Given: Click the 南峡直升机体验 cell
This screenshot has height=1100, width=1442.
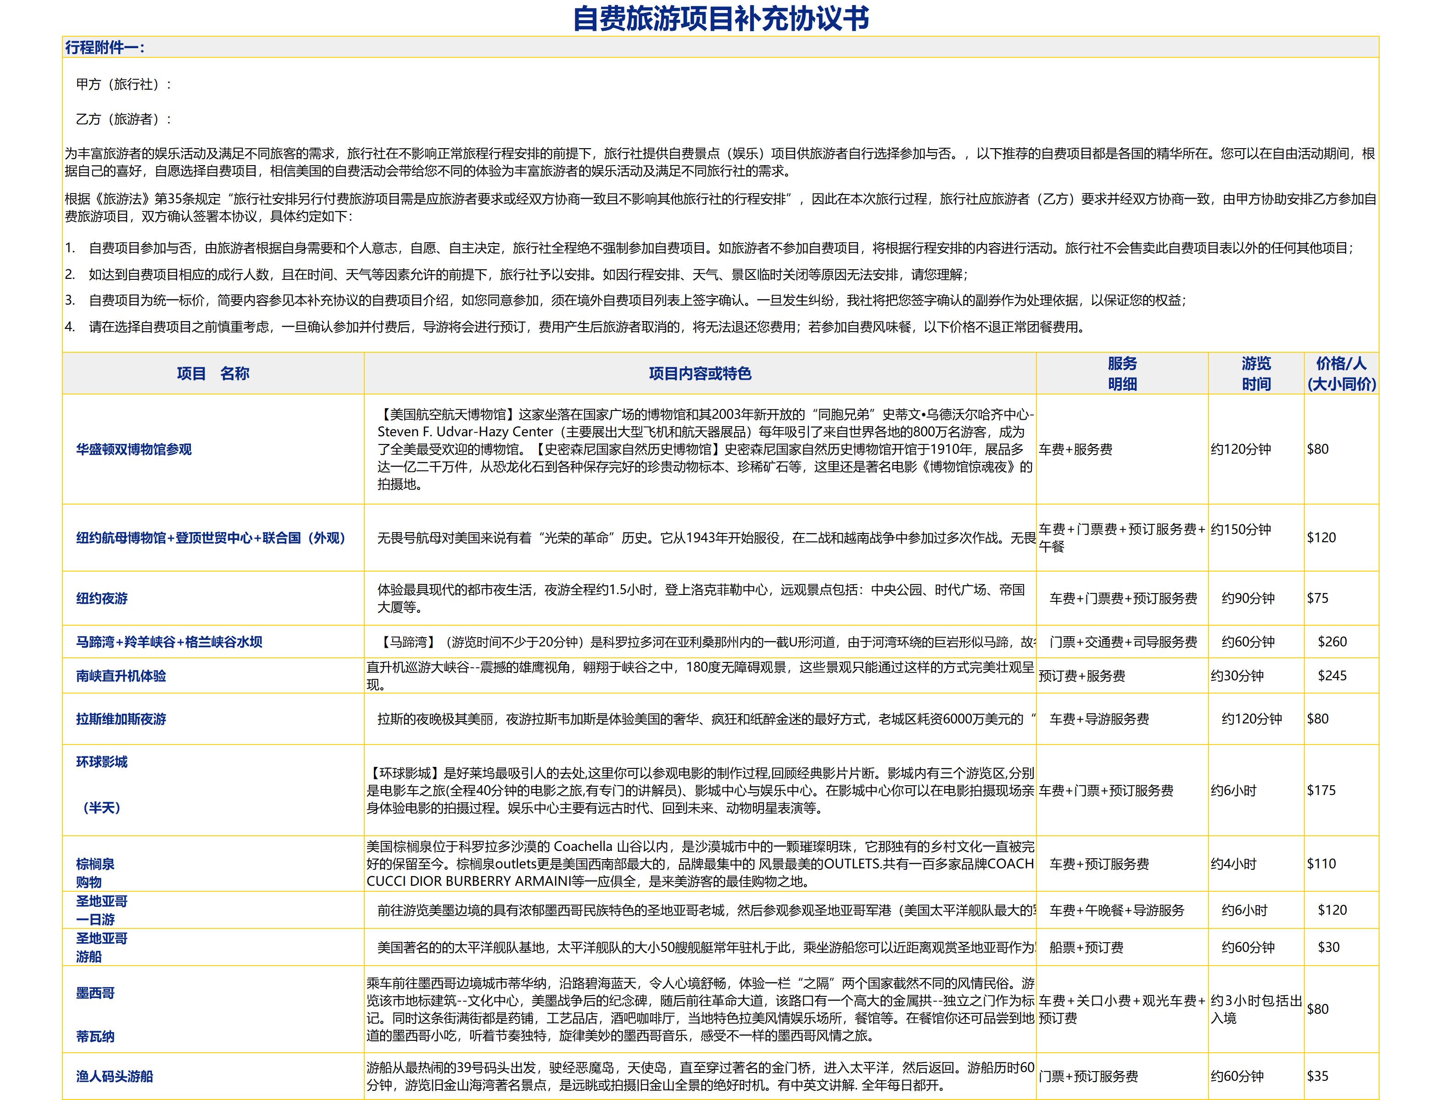Looking at the screenshot, I should point(213,676).
